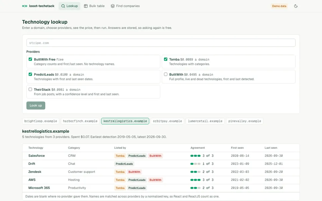The width and height of the screenshot is (322, 201).
Task: Click the Listed by column header
Action: coord(120,148)
